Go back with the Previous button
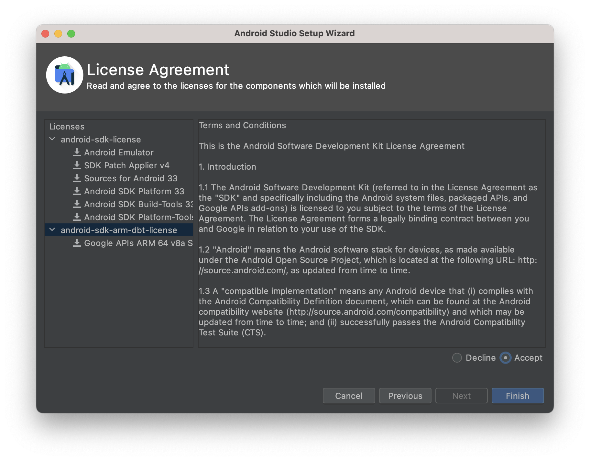The width and height of the screenshot is (590, 461). (x=405, y=396)
